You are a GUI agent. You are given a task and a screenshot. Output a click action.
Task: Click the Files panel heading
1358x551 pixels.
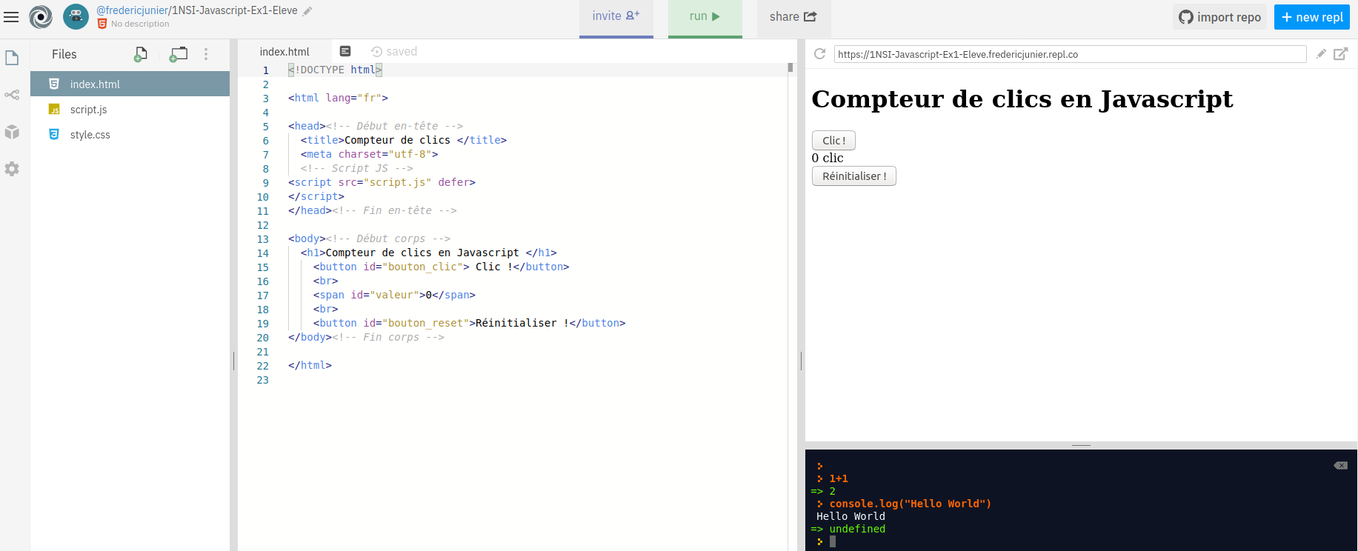click(x=64, y=54)
